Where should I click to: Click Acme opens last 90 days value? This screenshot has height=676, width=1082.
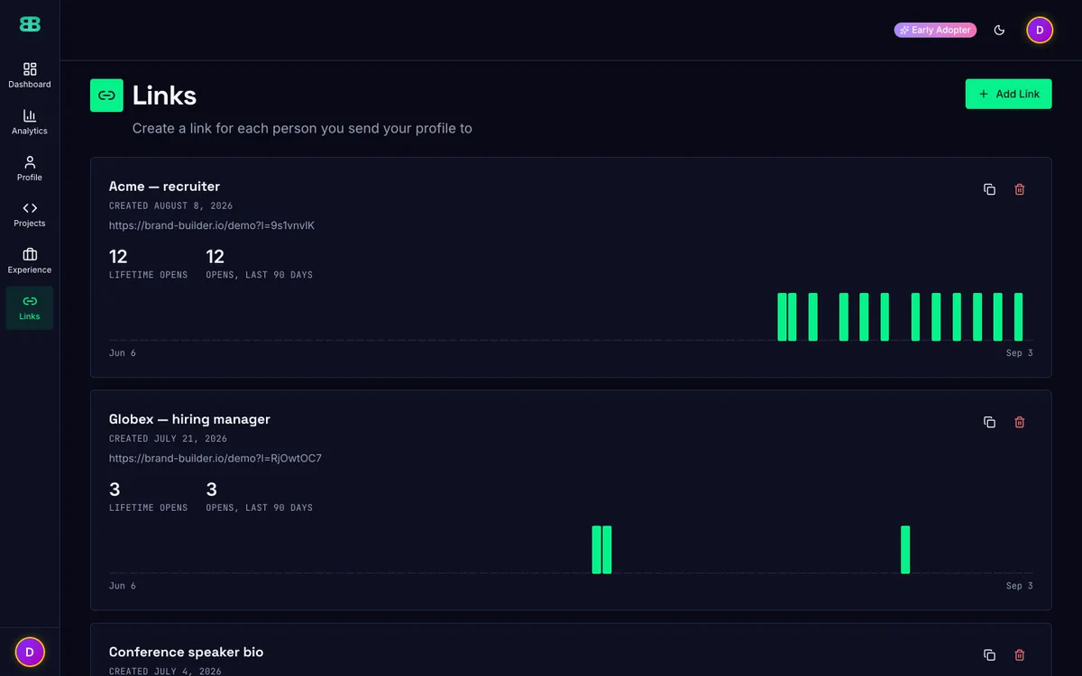215,257
